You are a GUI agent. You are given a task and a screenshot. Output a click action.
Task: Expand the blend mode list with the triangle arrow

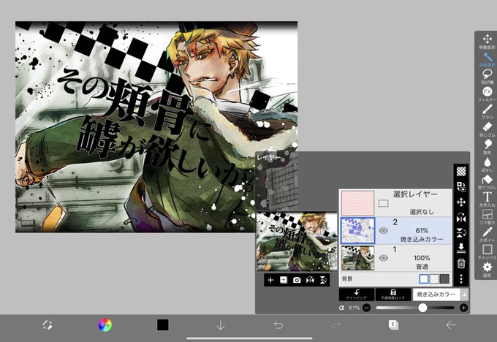pyautogui.click(x=465, y=294)
